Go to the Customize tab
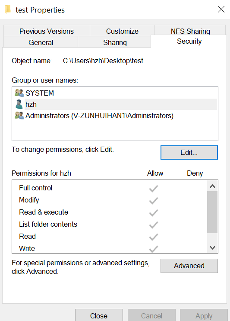Viewport: 230px width, 321px height. coord(122,31)
